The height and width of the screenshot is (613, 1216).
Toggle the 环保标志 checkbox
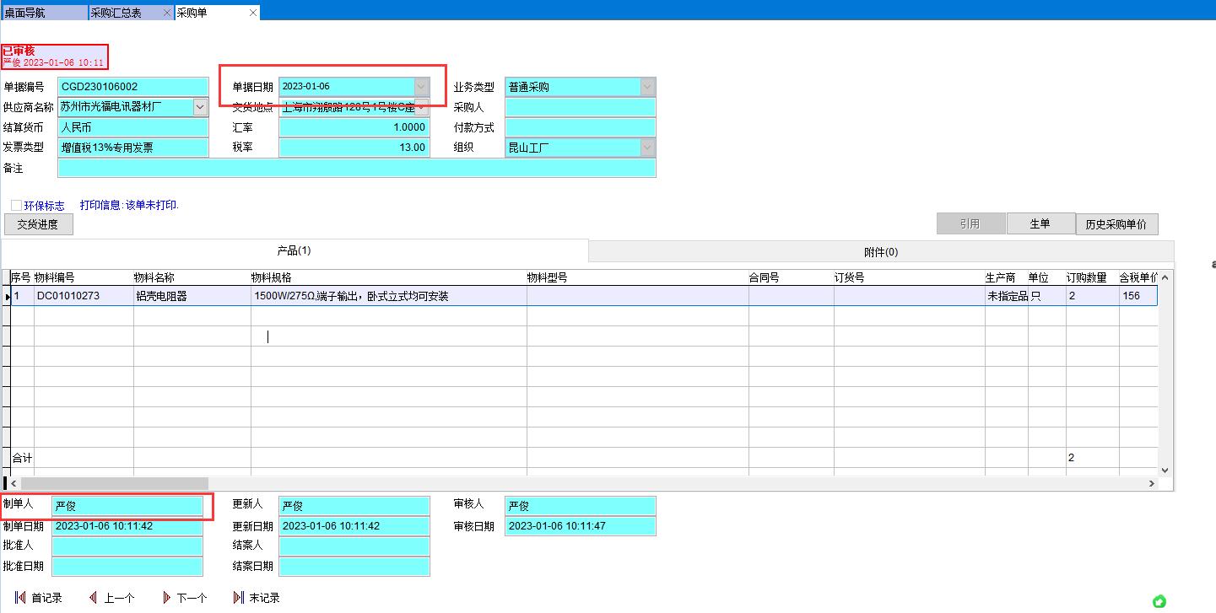click(x=17, y=206)
